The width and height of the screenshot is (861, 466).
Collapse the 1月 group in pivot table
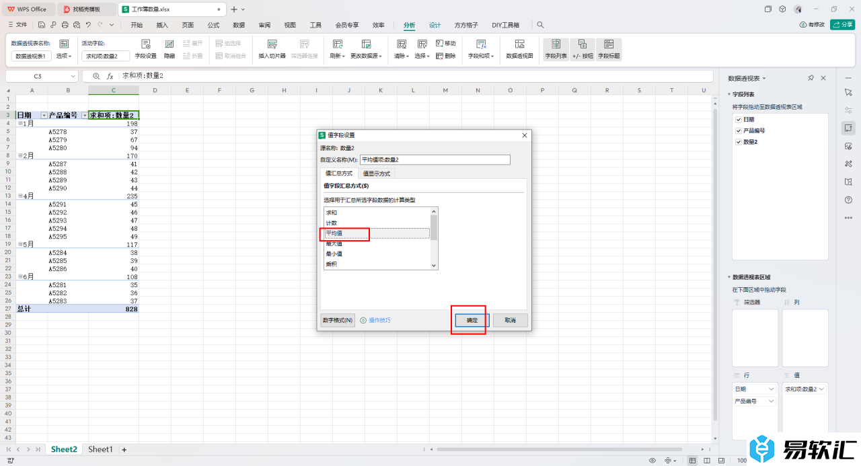tap(20, 124)
